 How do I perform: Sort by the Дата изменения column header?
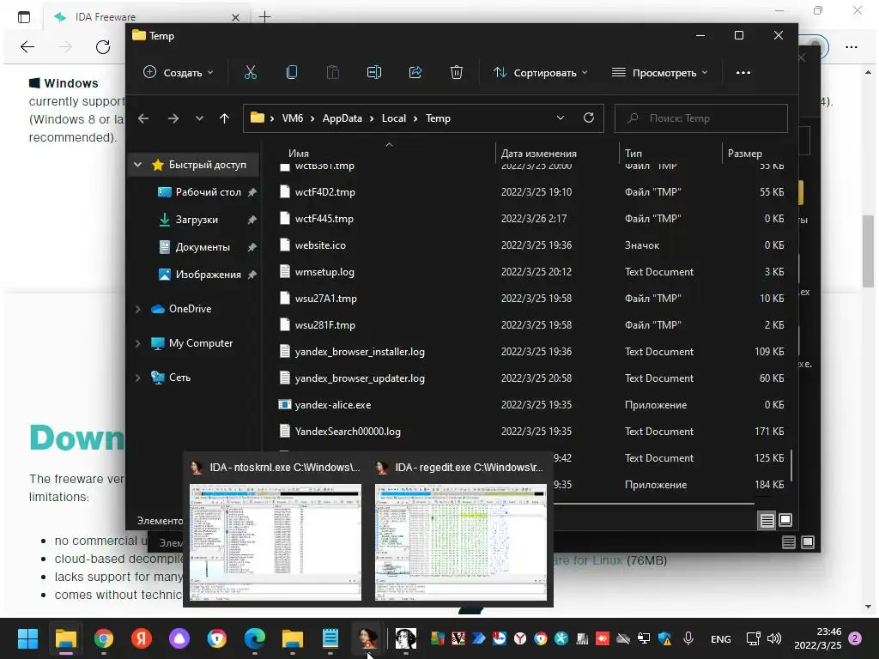(x=539, y=153)
